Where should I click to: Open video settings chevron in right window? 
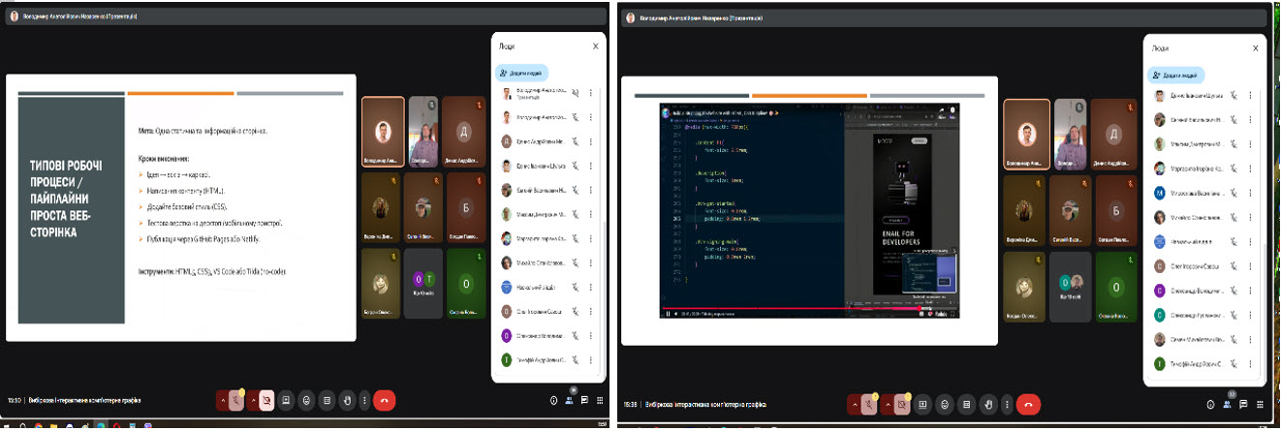tap(886, 403)
